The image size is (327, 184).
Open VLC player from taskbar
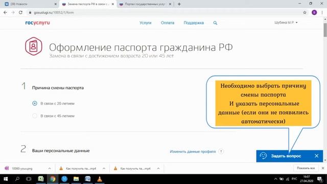[100, 179]
